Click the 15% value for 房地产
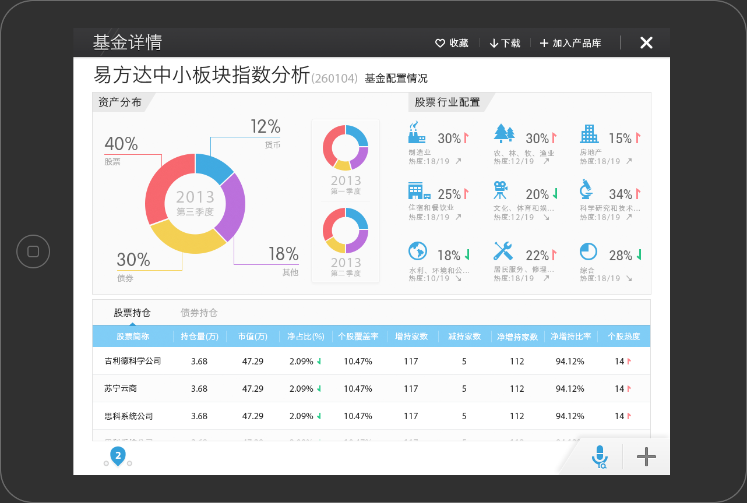The width and height of the screenshot is (747, 503). [x=621, y=139]
